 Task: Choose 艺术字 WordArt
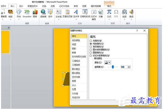[x=76, y=13]
